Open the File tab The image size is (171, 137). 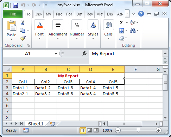click(x=13, y=14)
